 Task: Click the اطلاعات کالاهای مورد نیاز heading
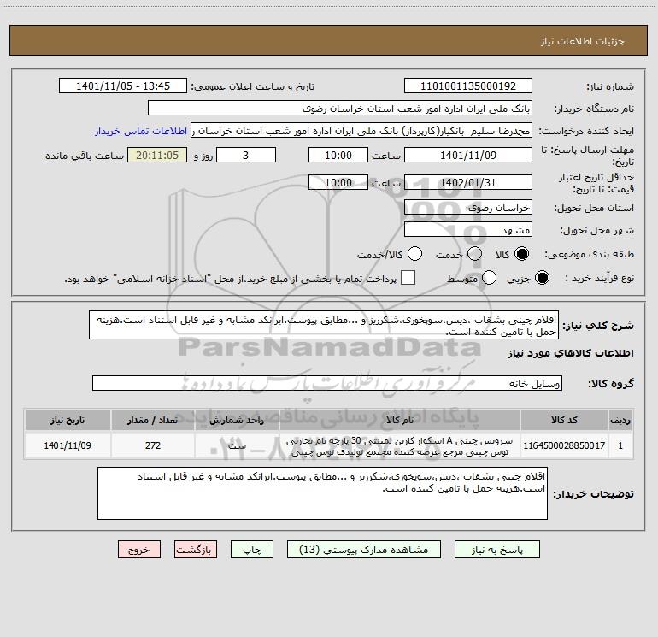click(570, 354)
